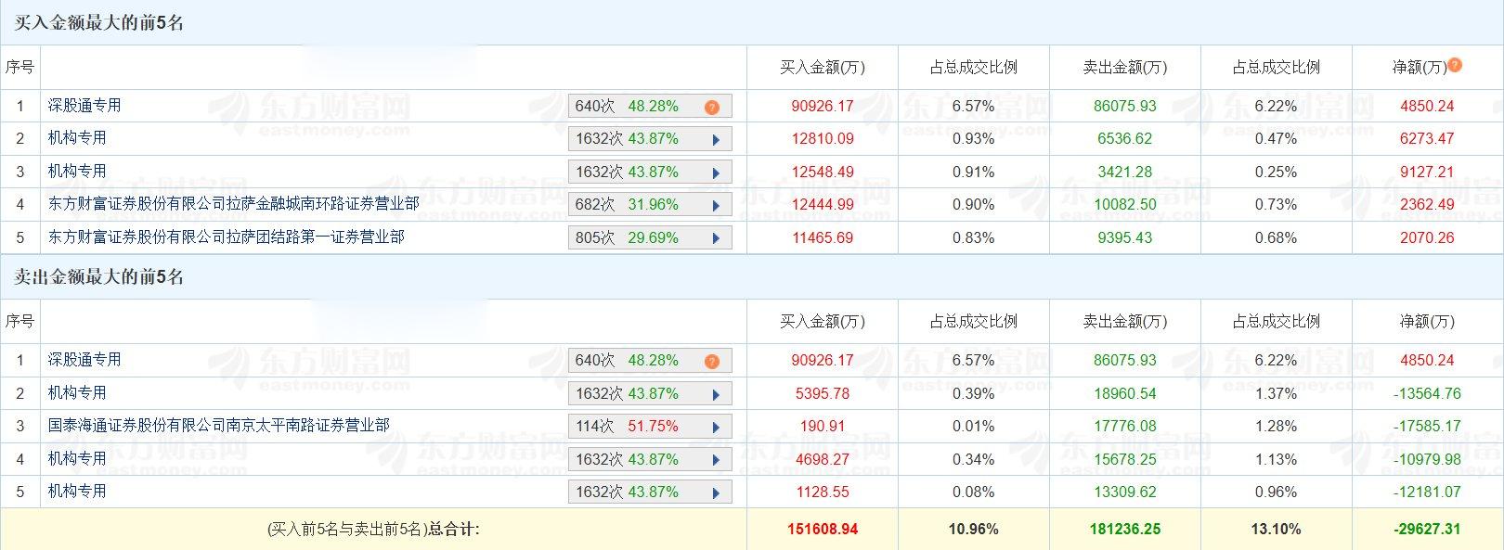Click the 682次 31.96% stats box
Image resolution: width=1504 pixels, height=550 pixels.
click(650, 205)
